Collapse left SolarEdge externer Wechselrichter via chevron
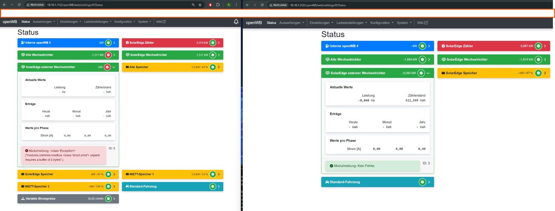The width and height of the screenshot is (555, 211). coord(113,67)
